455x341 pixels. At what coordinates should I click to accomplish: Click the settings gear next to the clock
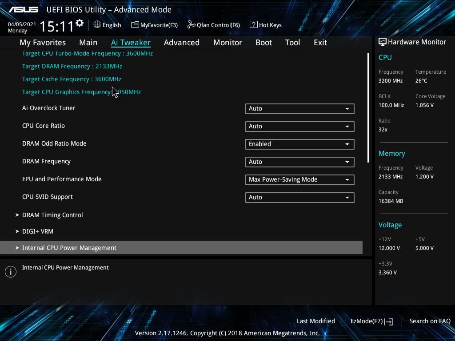[80, 23]
